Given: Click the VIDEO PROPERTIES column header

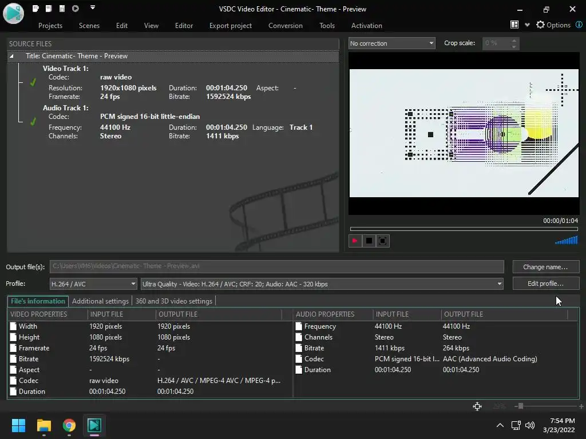Looking at the screenshot, I should click(x=47, y=314).
